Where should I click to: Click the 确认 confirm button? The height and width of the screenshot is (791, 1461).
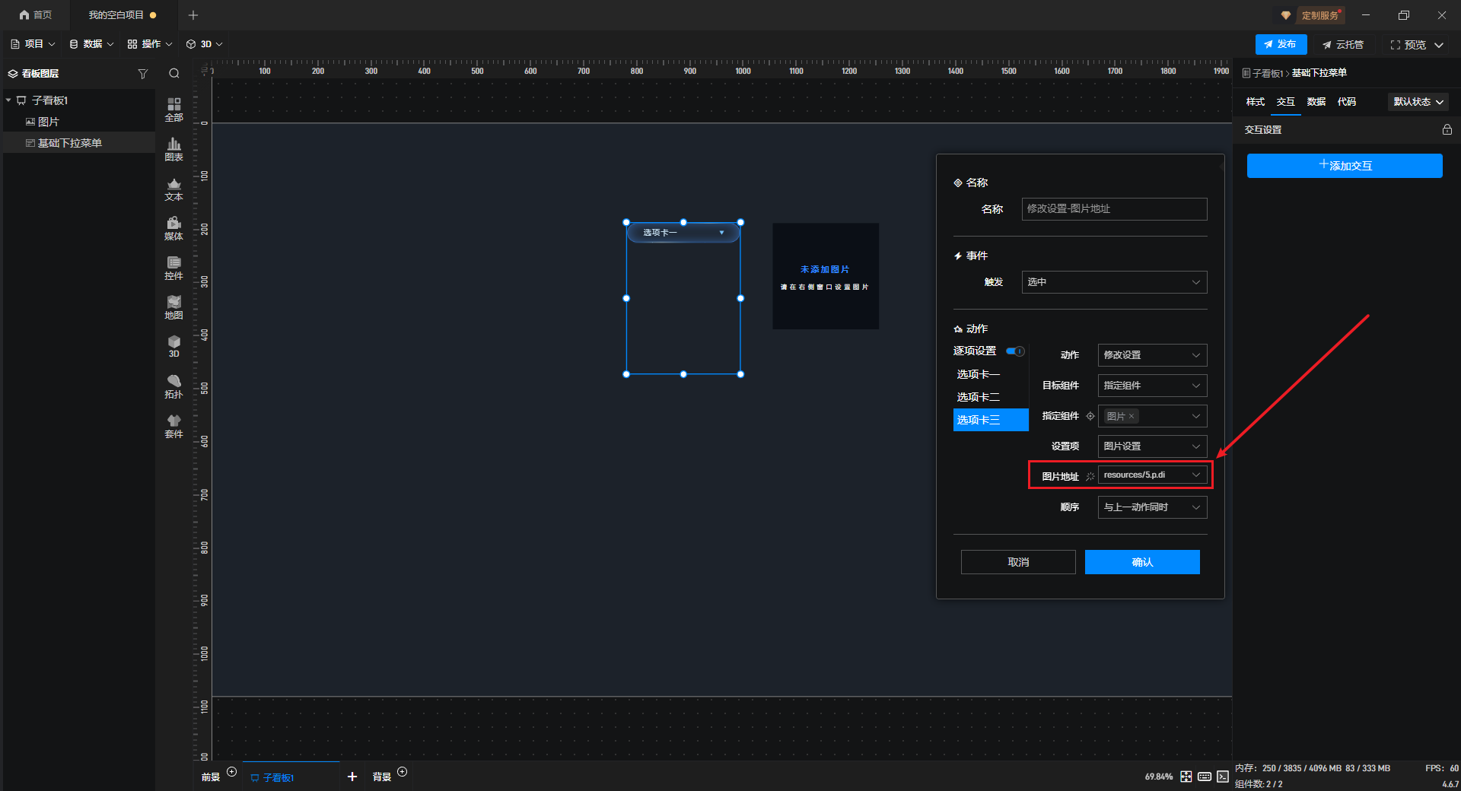coord(1141,562)
